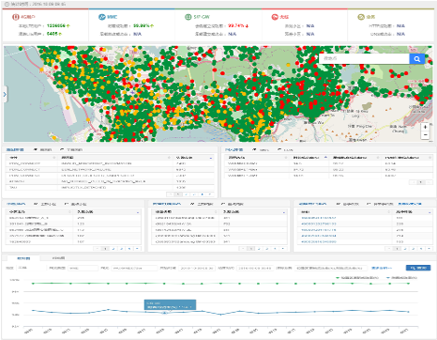This screenshot has height=340, width=437.
Task: Click the end time field in the chart filters
Action: [255, 268]
